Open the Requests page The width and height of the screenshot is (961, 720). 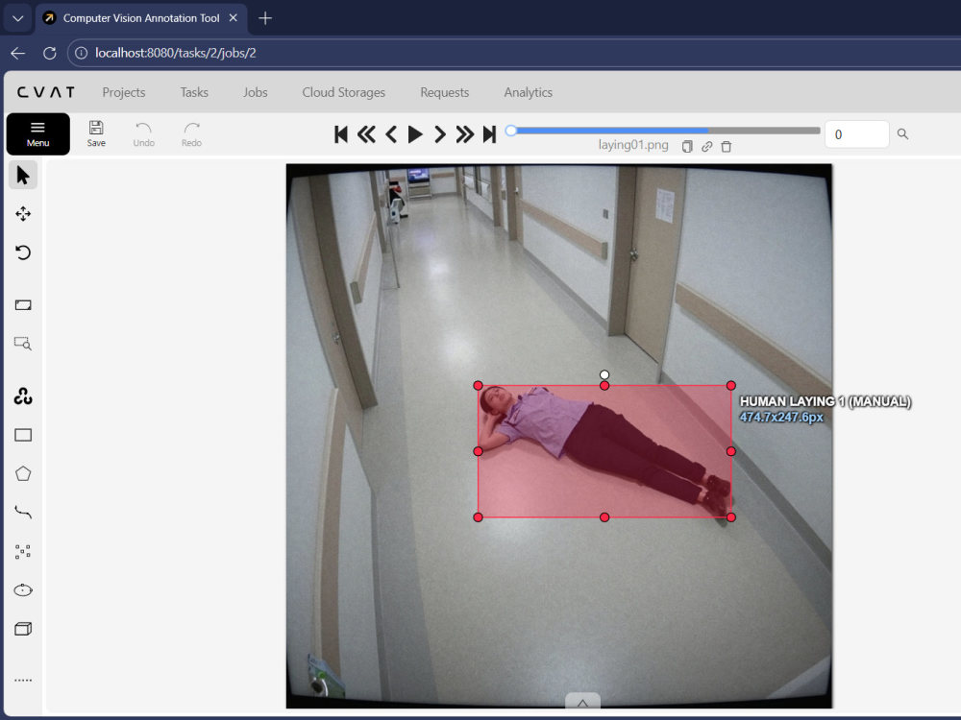pyautogui.click(x=444, y=92)
